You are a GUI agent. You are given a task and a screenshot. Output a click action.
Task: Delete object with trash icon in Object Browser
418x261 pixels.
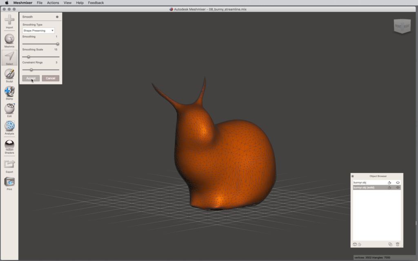pyautogui.click(x=398, y=244)
